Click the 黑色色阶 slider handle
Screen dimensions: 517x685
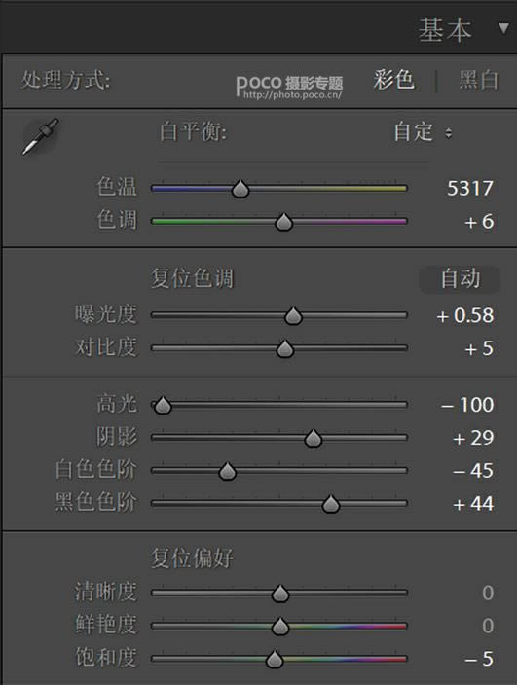[x=331, y=504]
